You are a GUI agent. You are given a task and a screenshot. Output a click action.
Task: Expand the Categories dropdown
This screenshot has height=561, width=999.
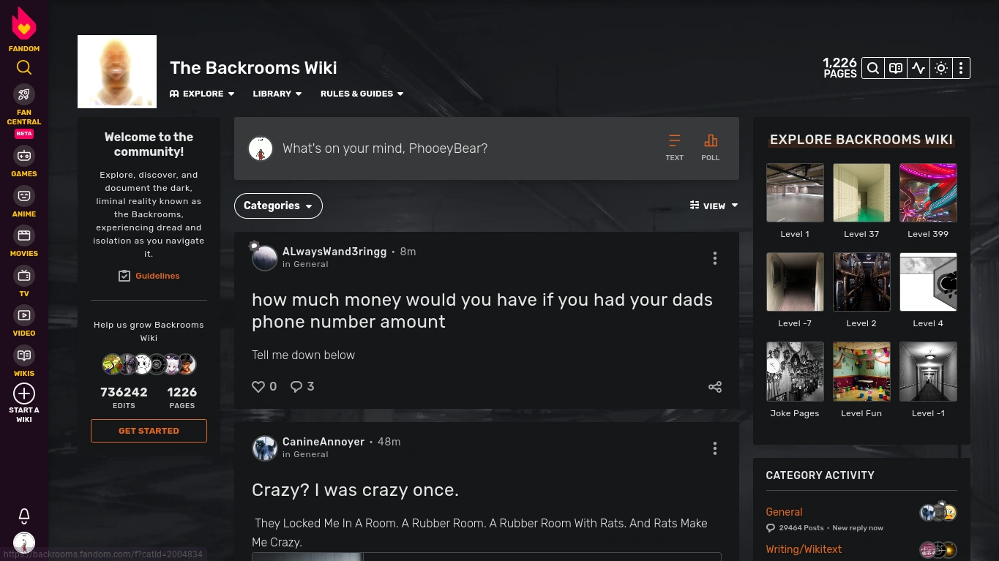(278, 206)
